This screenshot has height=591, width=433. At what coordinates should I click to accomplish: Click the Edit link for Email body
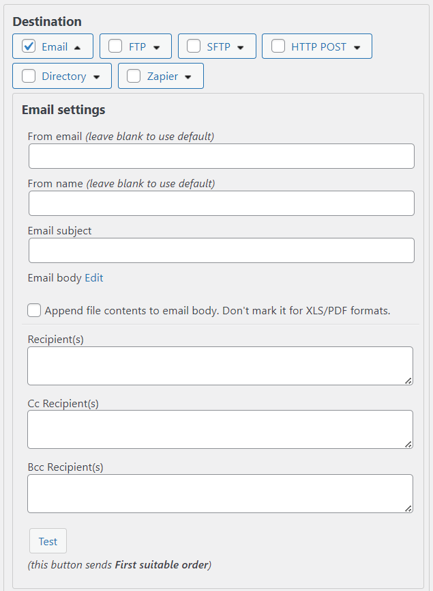click(94, 278)
